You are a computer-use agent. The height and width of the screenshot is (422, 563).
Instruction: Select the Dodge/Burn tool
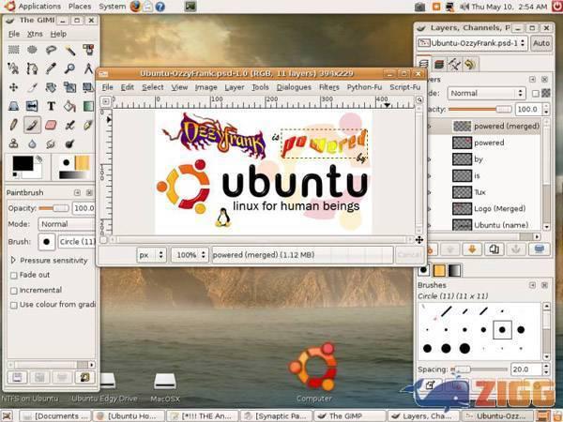coord(69,143)
